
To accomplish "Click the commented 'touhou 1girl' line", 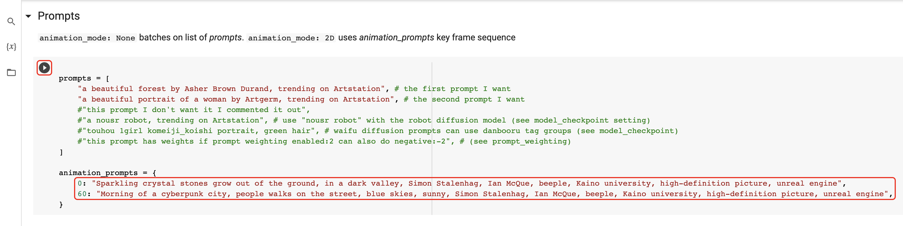I will 378,131.
